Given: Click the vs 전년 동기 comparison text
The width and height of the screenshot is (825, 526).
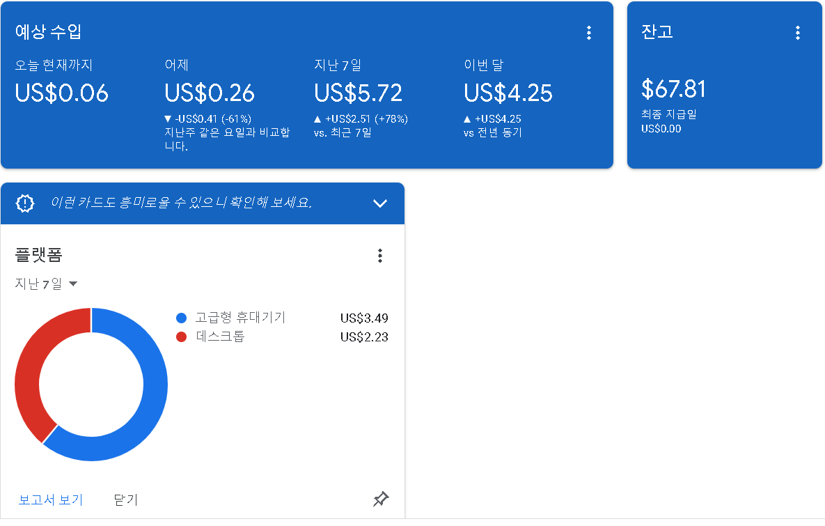Looking at the screenshot, I should [x=492, y=132].
